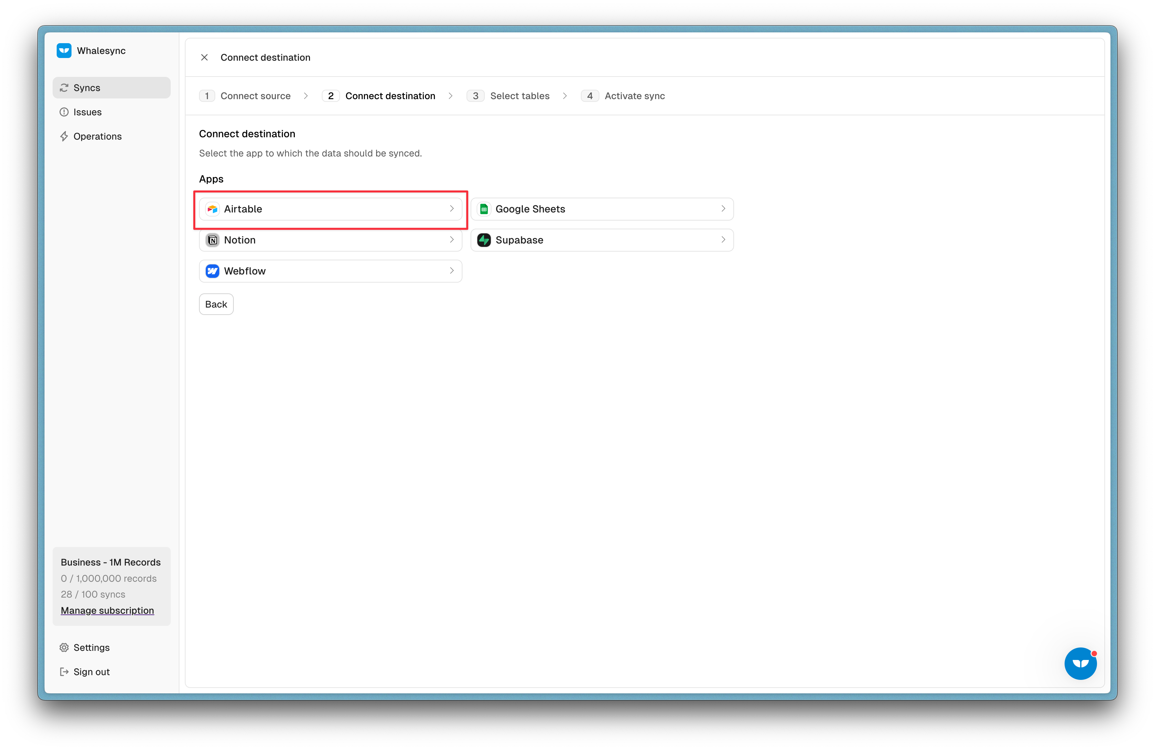Click the Back button
This screenshot has height=750, width=1155.
click(x=216, y=304)
